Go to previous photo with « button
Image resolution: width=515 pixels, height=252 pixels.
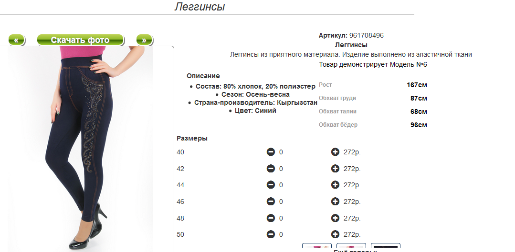[x=16, y=40]
